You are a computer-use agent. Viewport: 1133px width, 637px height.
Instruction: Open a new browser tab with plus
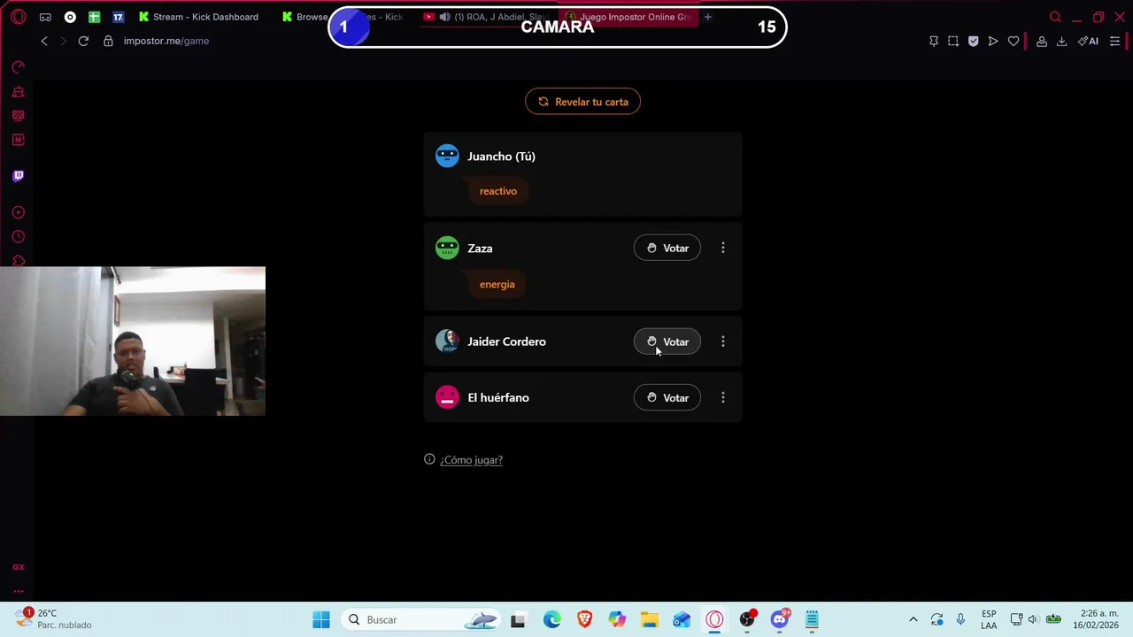pos(707,17)
